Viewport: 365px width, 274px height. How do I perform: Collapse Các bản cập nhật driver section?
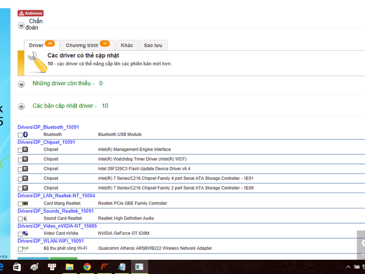[21, 106]
